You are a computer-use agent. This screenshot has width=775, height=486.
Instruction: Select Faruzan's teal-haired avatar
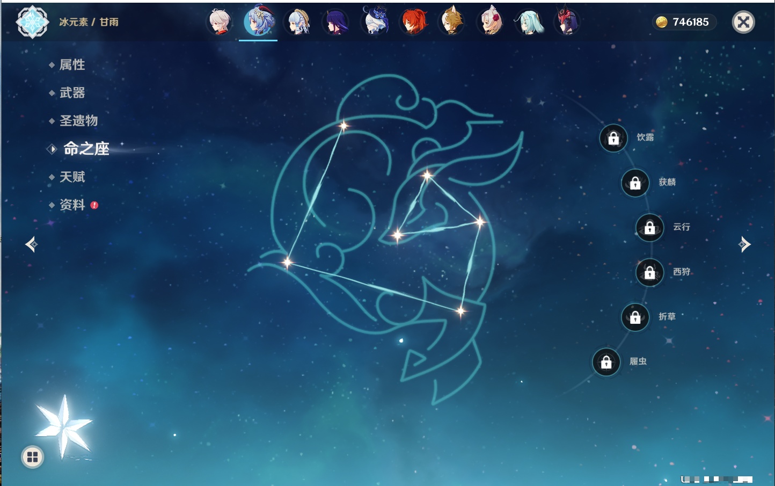[x=529, y=22]
